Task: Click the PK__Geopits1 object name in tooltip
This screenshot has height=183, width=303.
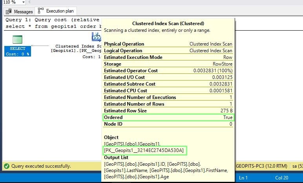Action: click(x=144, y=150)
